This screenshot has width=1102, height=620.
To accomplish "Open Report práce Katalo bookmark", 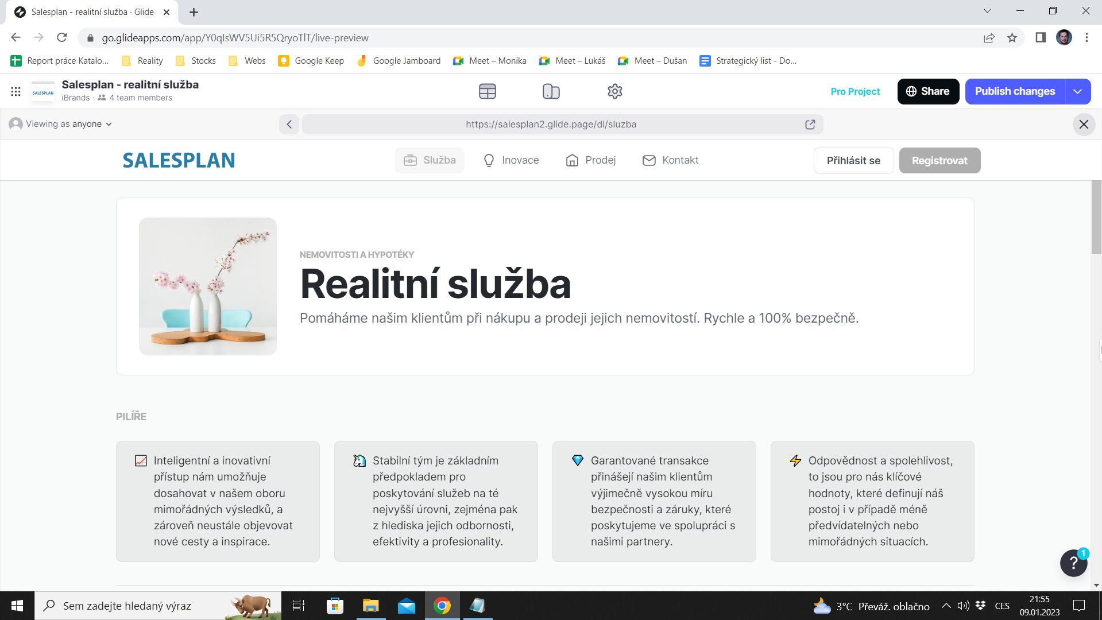I will pyautogui.click(x=60, y=61).
